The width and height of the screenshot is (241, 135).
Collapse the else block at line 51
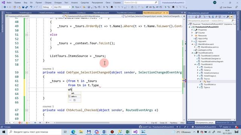[27, 35]
